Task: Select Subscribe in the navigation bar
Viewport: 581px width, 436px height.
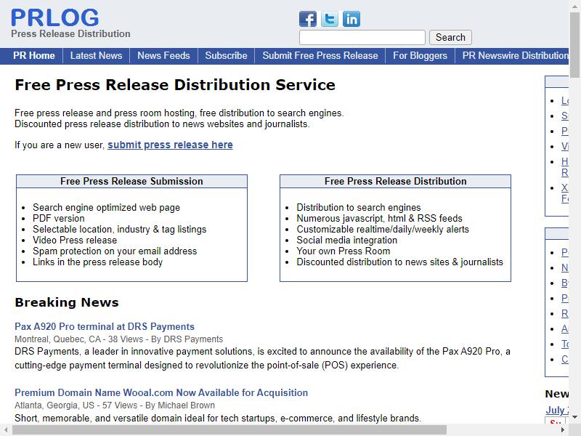Action: click(226, 56)
